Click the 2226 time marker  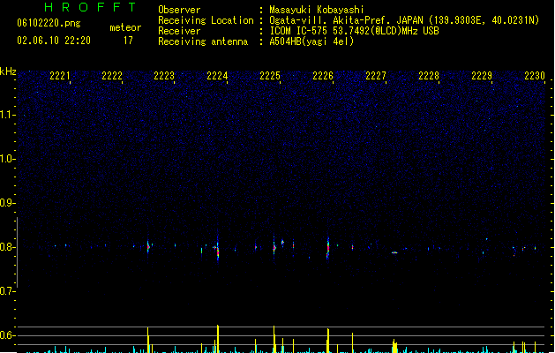(x=323, y=76)
